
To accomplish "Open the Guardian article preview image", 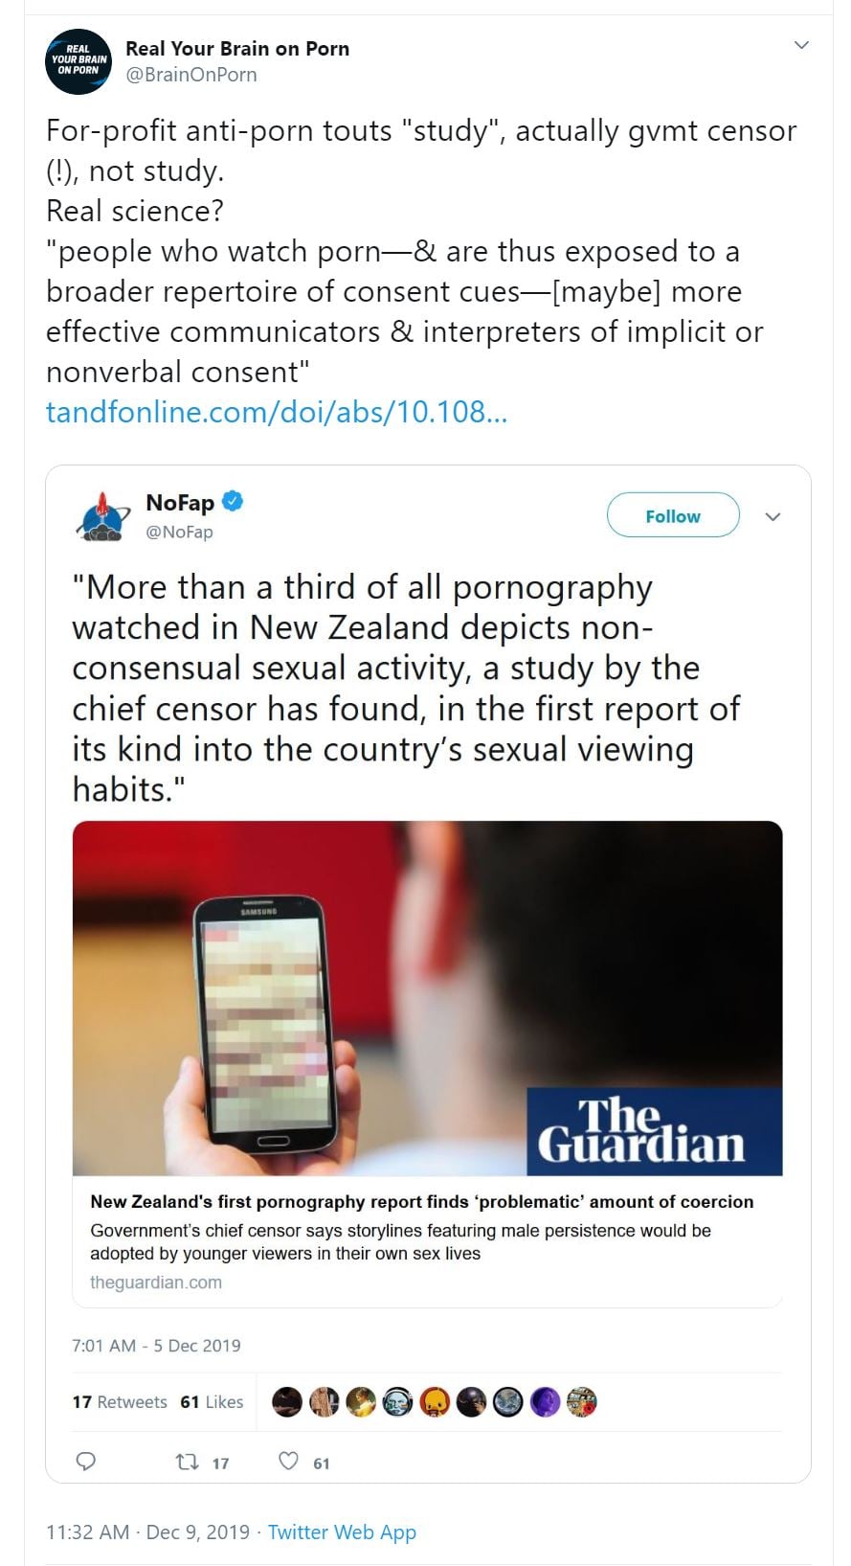I will point(427,997).
